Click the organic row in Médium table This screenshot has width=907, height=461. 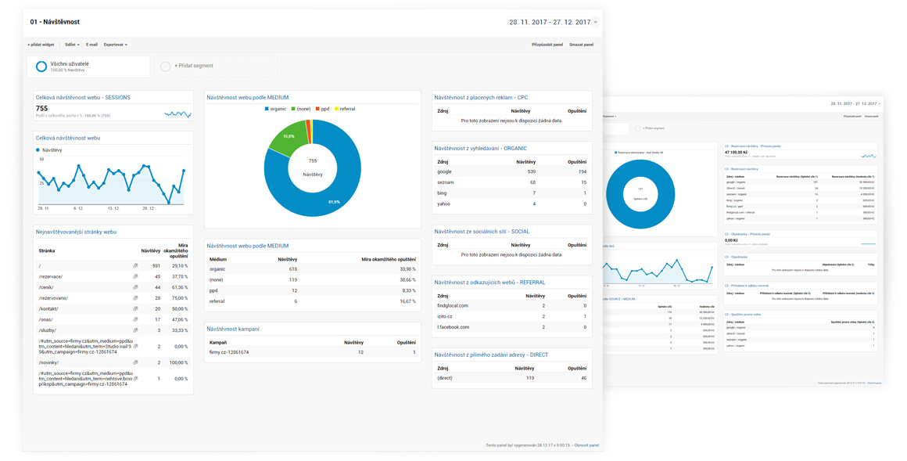(312, 268)
